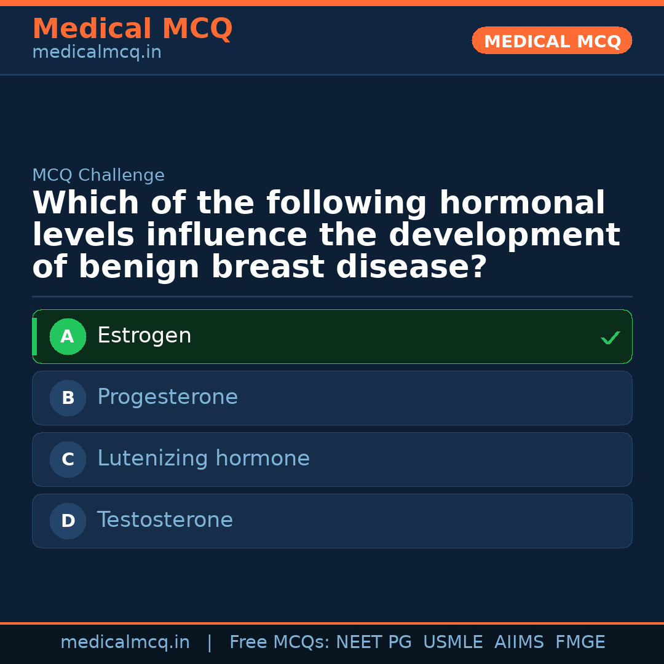
Task: Click FMGE in the footer
Action: click(x=580, y=642)
